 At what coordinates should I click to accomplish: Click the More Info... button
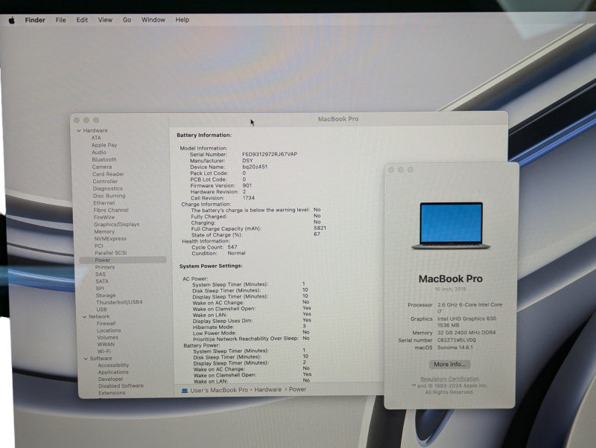point(450,364)
